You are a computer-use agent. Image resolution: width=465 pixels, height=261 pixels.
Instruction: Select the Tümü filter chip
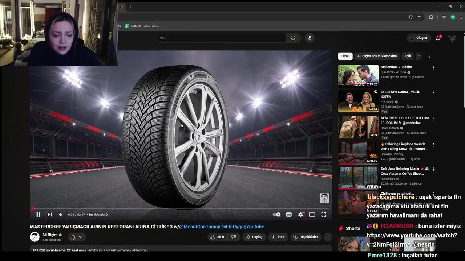pyautogui.click(x=345, y=56)
